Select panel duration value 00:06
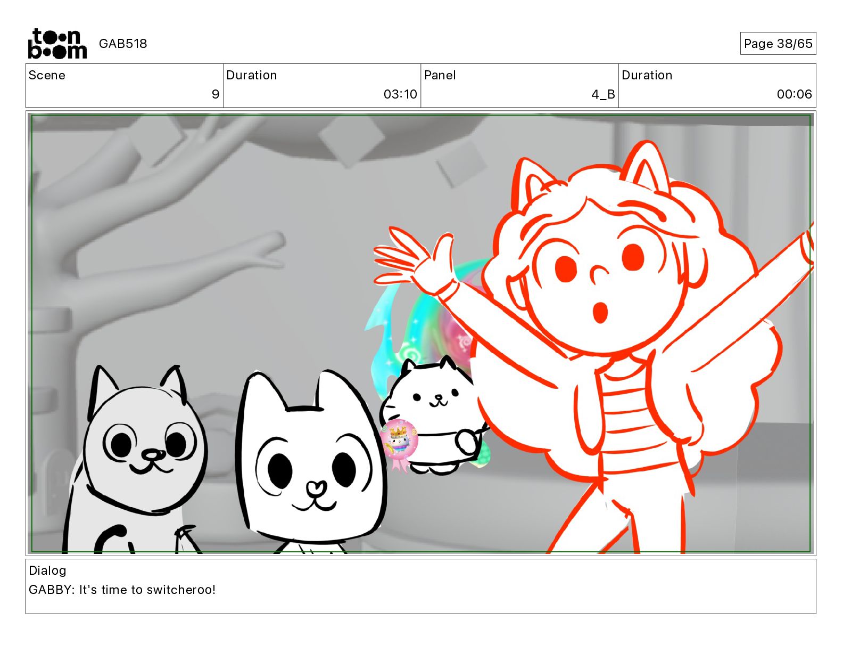This screenshot has width=843, height=652. point(794,94)
